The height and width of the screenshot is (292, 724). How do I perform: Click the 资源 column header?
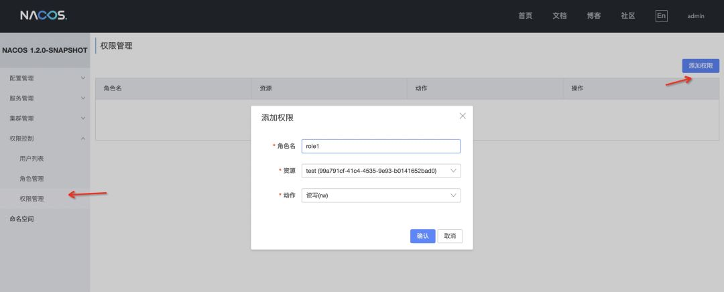(x=329, y=88)
